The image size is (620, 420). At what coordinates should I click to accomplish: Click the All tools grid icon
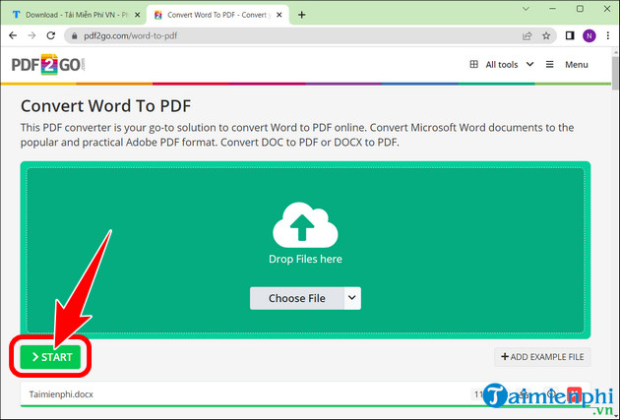click(x=473, y=64)
